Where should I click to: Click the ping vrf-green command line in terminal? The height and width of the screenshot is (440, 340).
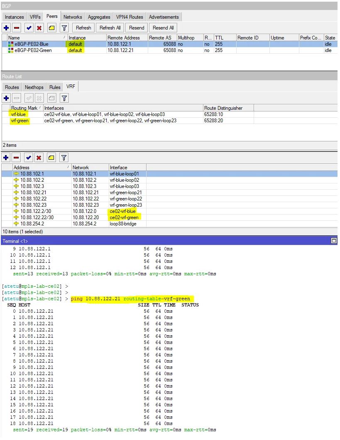click(130, 299)
